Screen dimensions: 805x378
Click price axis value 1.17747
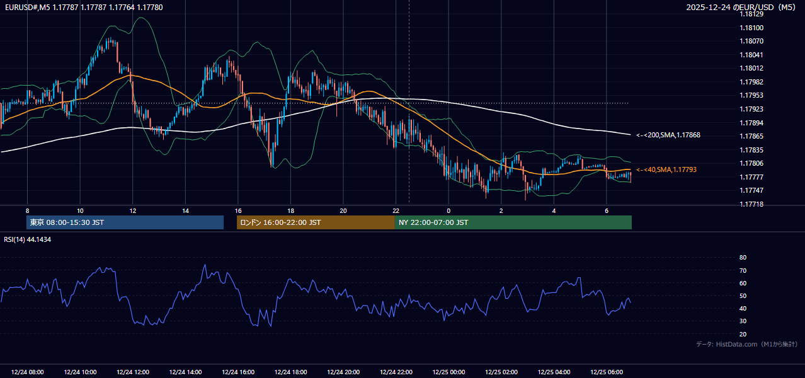tap(751, 190)
